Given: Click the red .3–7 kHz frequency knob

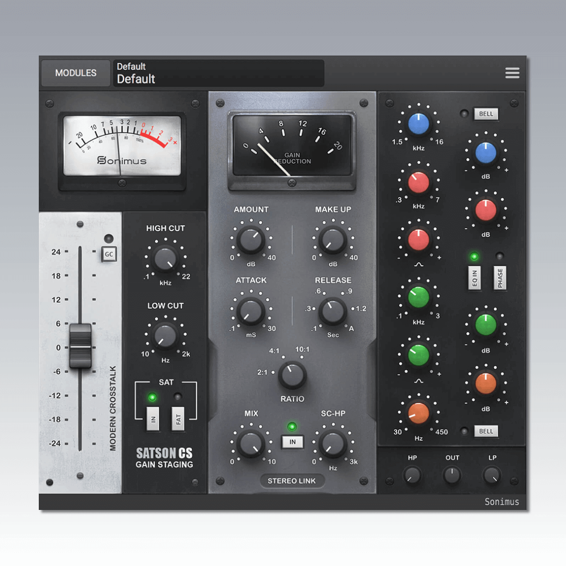Looking at the screenshot, I should pos(419,182).
